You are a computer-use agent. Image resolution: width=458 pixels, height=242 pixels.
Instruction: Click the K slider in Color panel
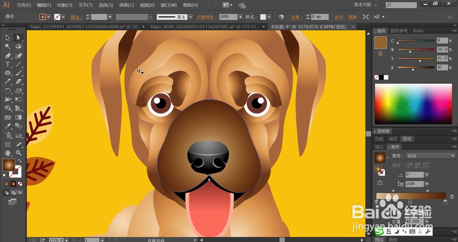(416, 68)
